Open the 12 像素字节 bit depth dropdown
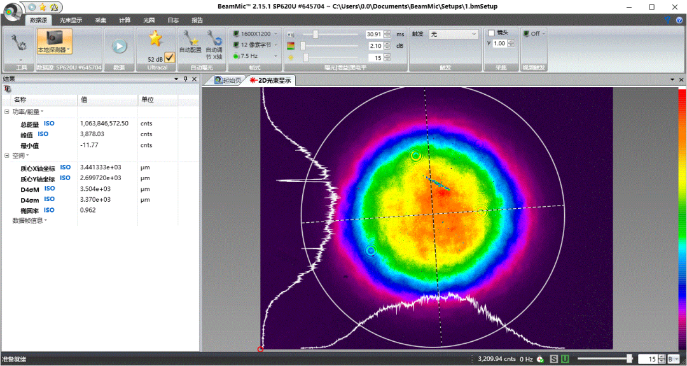This screenshot has height=366, width=687. pos(256,45)
